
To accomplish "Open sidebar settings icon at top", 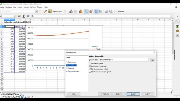I will [177, 17].
